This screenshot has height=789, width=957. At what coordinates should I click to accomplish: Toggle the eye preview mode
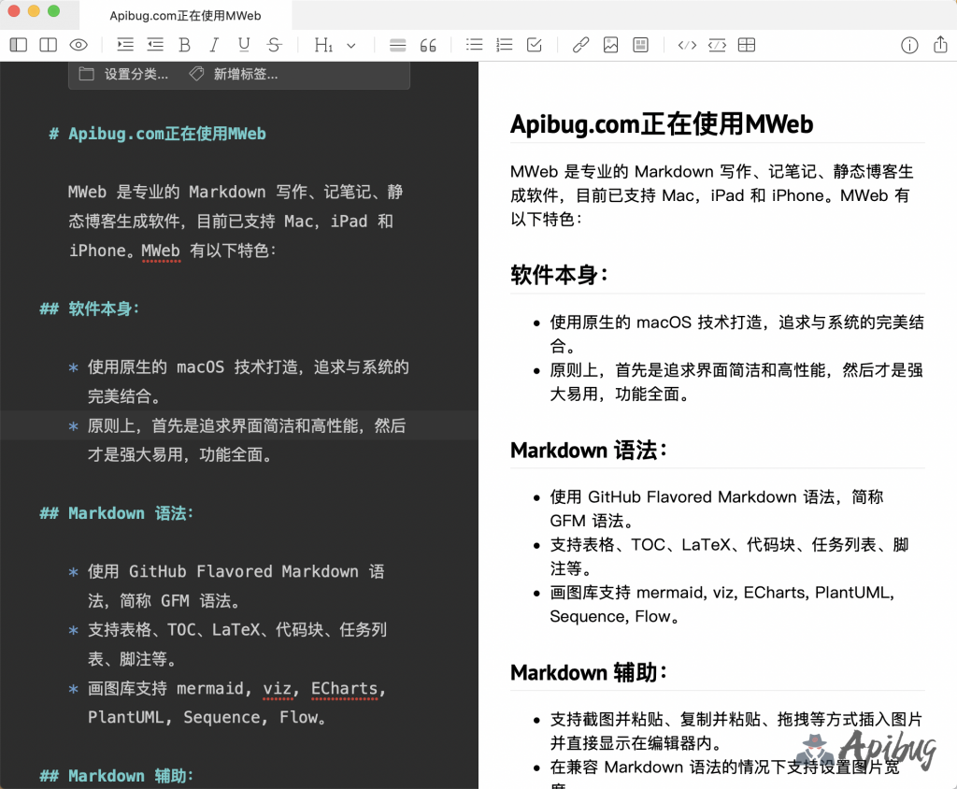(79, 45)
